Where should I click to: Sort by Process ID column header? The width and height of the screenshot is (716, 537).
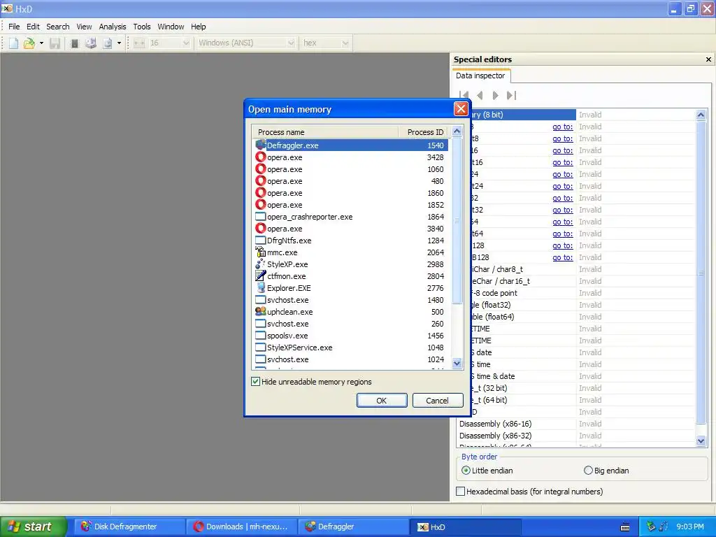coord(424,132)
